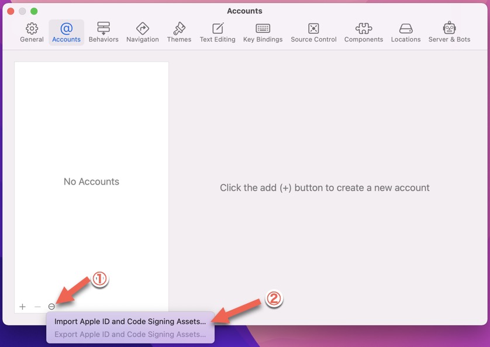This screenshot has width=490, height=347.
Task: Open the Key Bindings preferences tab
Action: pyautogui.click(x=263, y=33)
